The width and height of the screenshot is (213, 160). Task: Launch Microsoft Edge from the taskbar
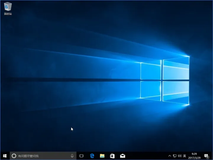[x=92, y=156]
